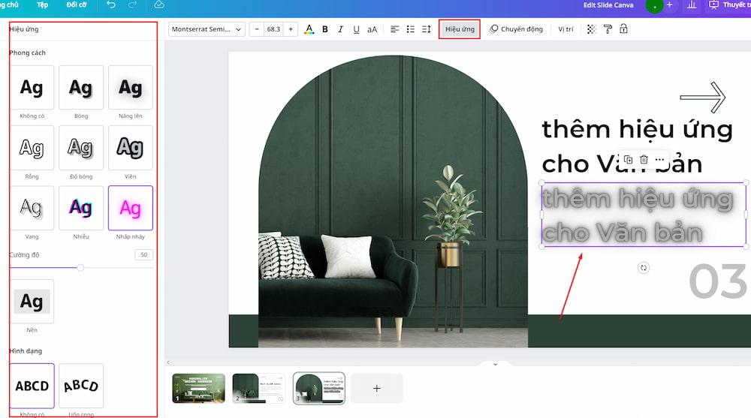Open the Montserrat font dropdown

coord(207,29)
